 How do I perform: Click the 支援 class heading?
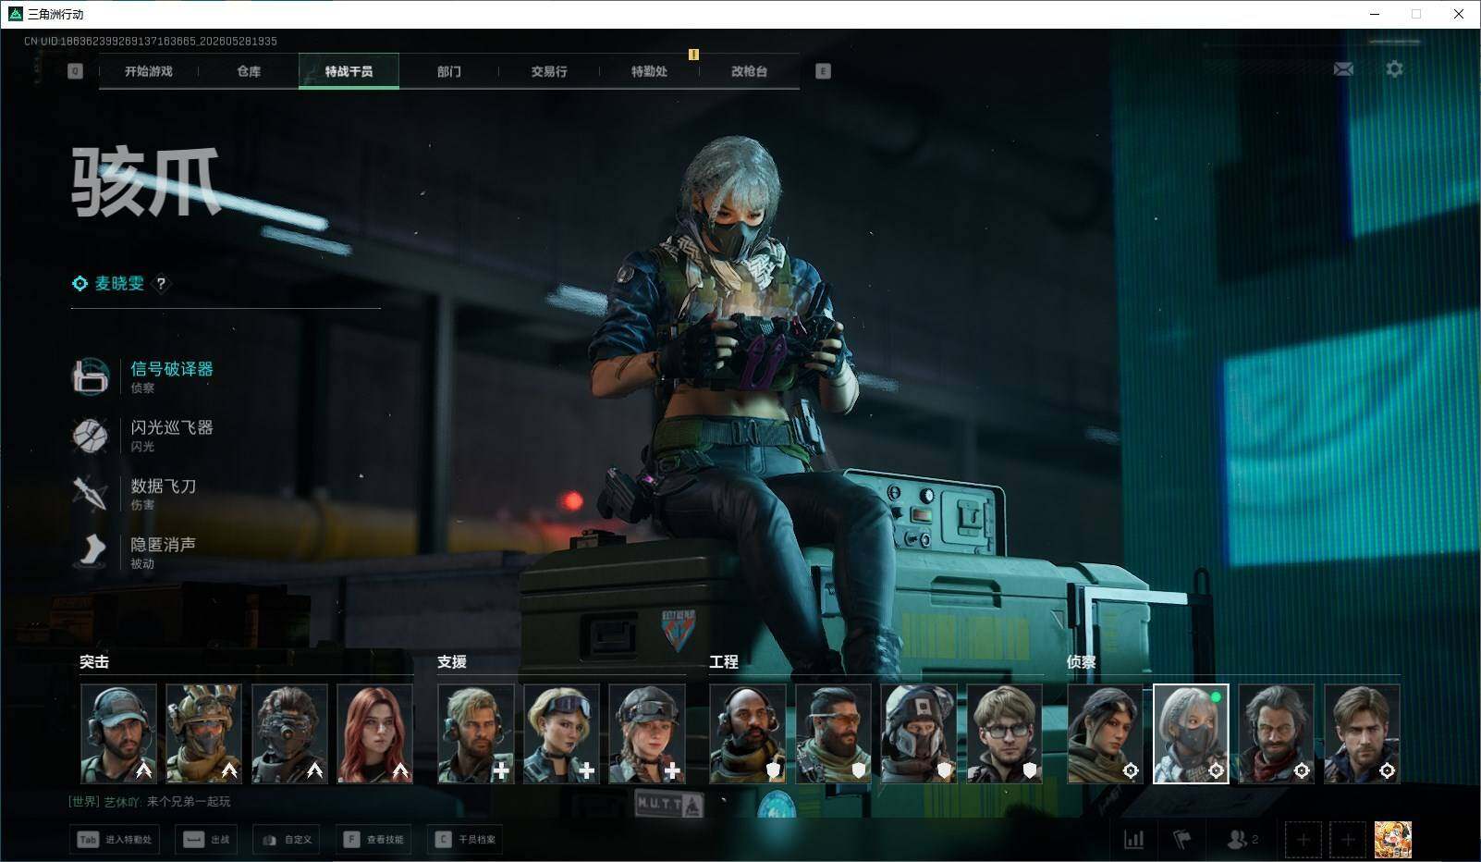point(452,661)
